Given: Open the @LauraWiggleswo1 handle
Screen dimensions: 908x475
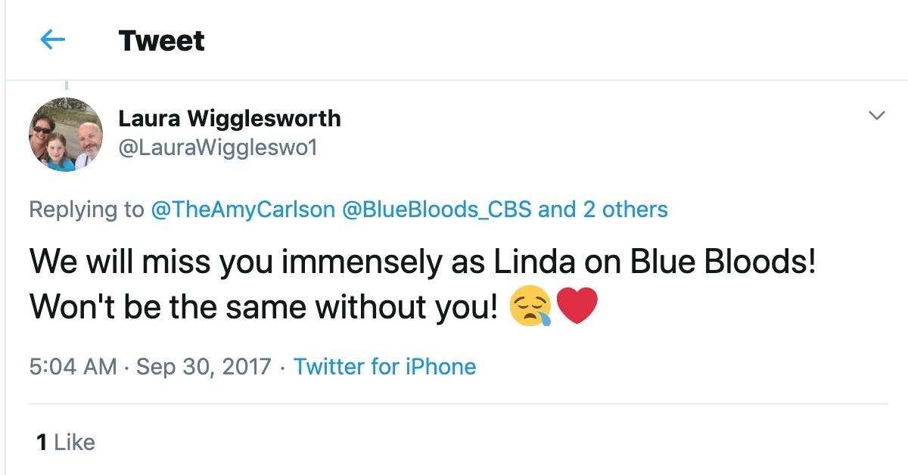Looking at the screenshot, I should 218,147.
